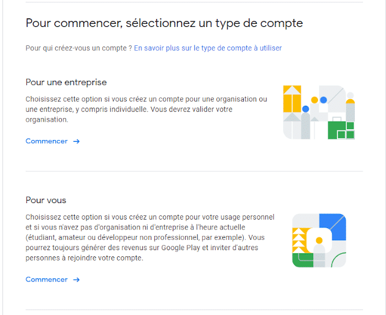Start with Commencer under Pour une entreprise
The width and height of the screenshot is (386, 315).
tap(47, 141)
